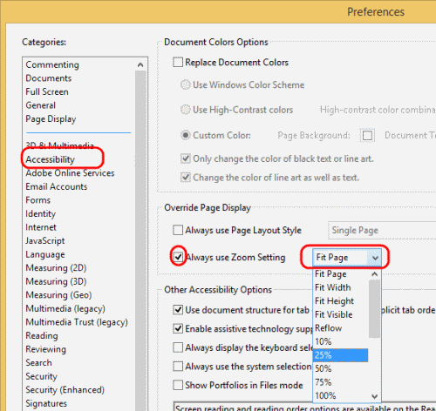The width and height of the screenshot is (436, 411).
Task: Open the Single Page layout combo box
Action: [382, 230]
